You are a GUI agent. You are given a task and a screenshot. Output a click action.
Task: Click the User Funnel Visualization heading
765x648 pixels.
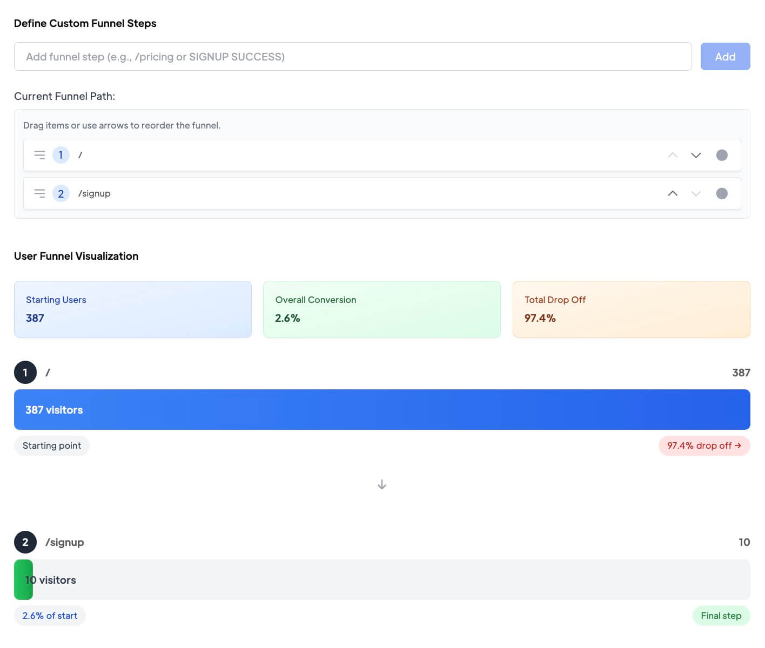[x=76, y=256]
